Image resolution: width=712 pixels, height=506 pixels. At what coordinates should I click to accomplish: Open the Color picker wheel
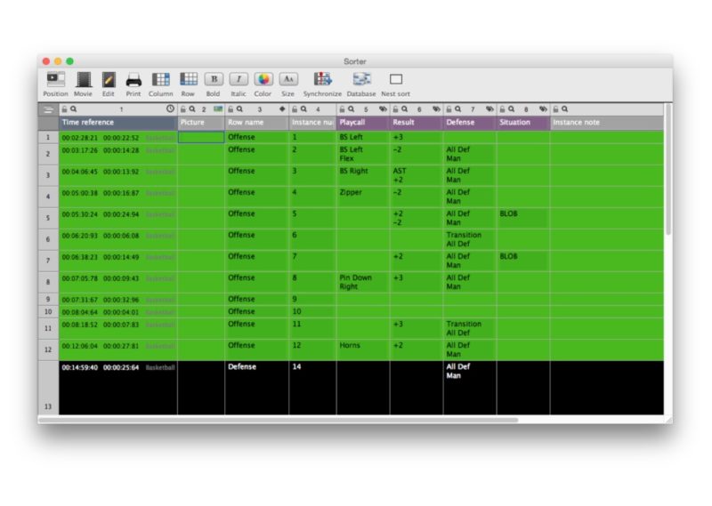point(263,79)
